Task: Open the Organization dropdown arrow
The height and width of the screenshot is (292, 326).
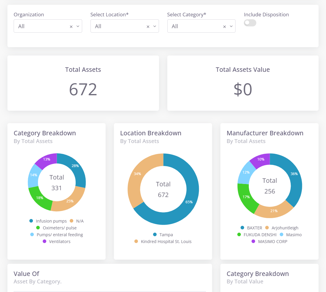Action: pyautogui.click(x=78, y=26)
